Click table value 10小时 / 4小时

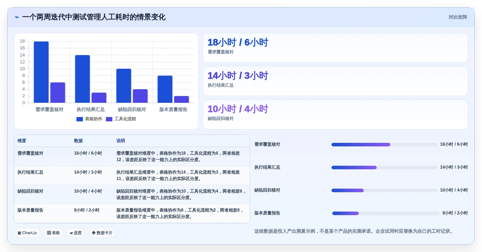click(x=88, y=191)
